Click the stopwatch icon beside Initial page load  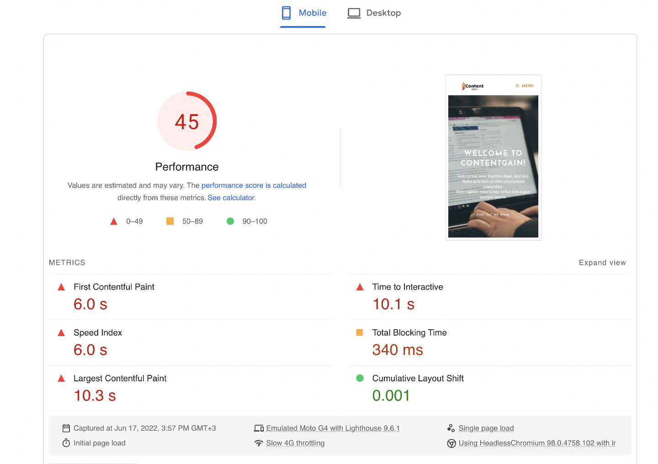66,443
